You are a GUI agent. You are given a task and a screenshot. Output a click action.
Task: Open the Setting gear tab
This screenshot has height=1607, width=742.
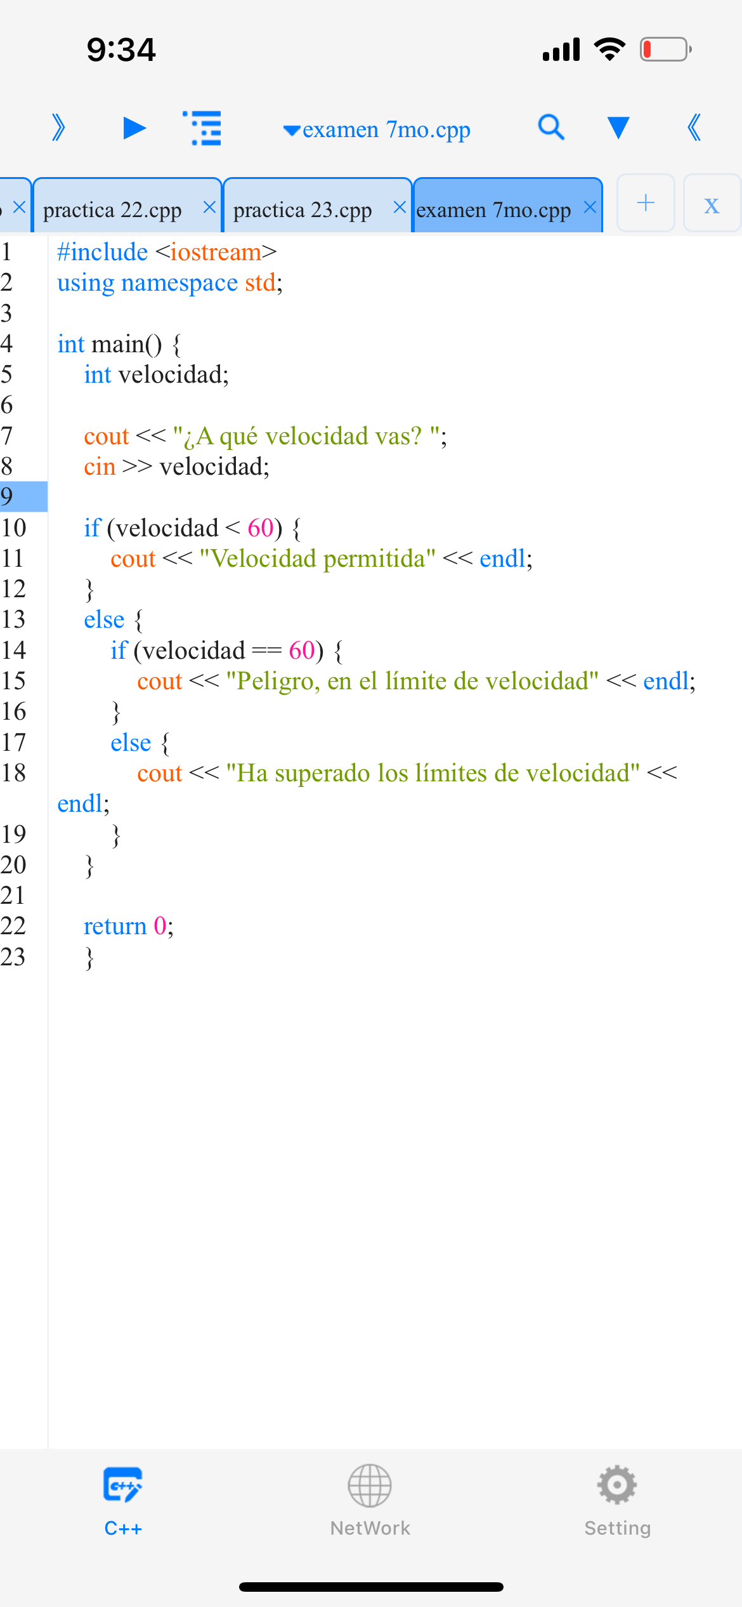617,1500
